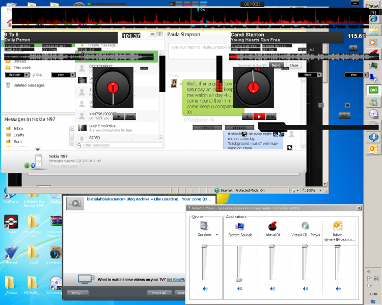Viewport: 382px width, 305px height.
Task: Mute VirtualDJ in Volume Mixer
Action: tap(272, 289)
